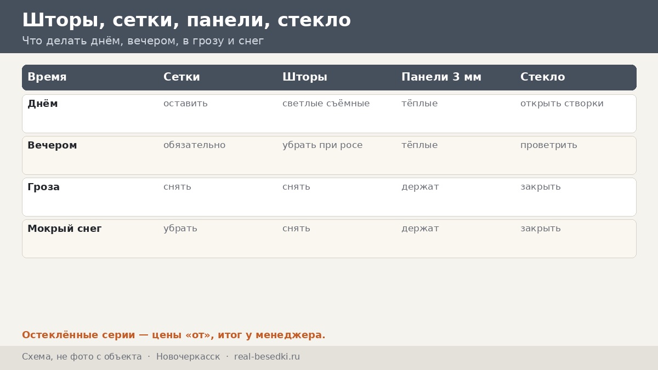
Task: Click the "проветрить" cell
Action: point(549,145)
